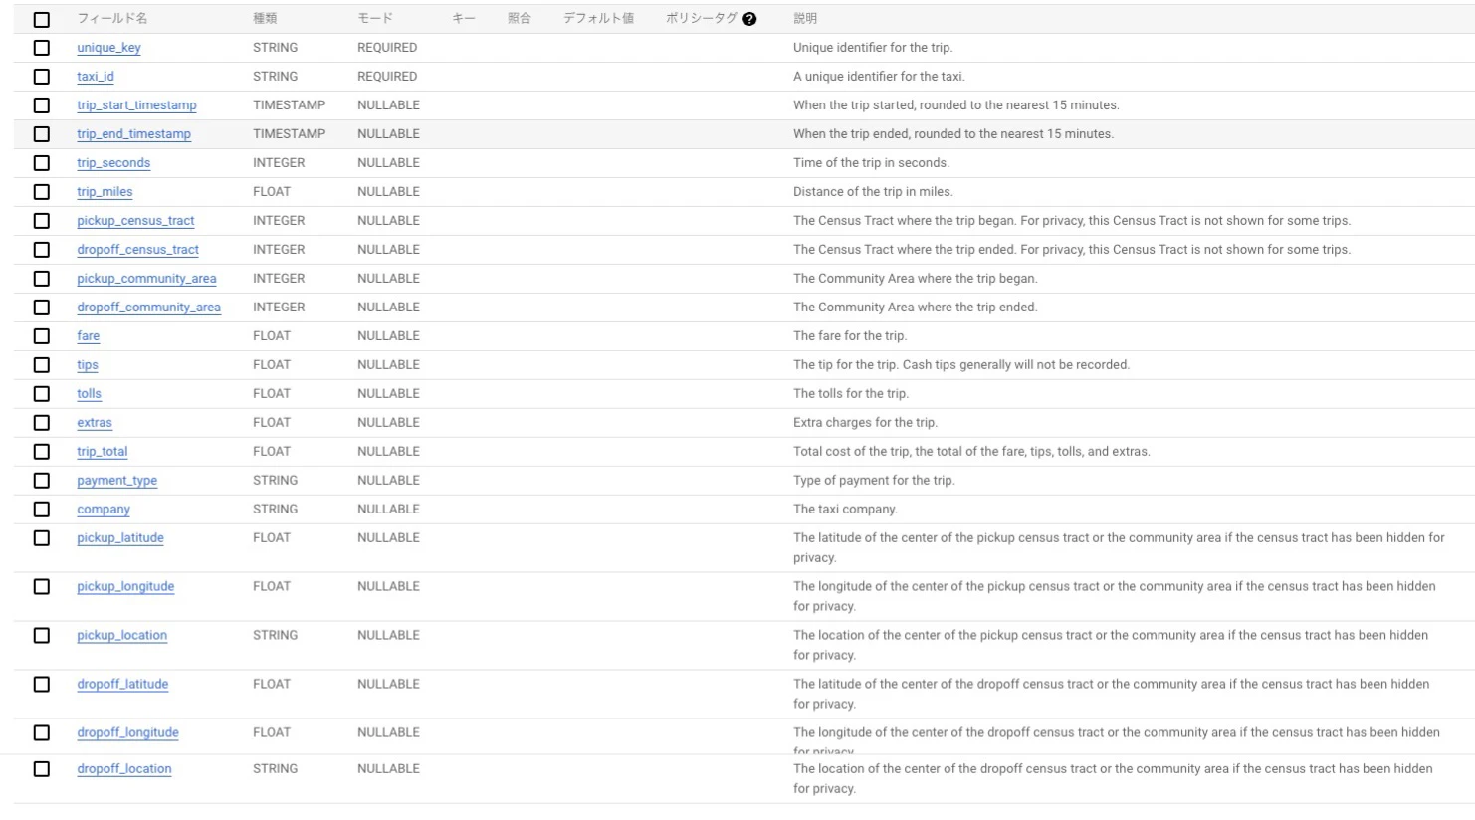Click the pickup_census_tract field link
This screenshot has width=1475, height=820.
click(135, 221)
